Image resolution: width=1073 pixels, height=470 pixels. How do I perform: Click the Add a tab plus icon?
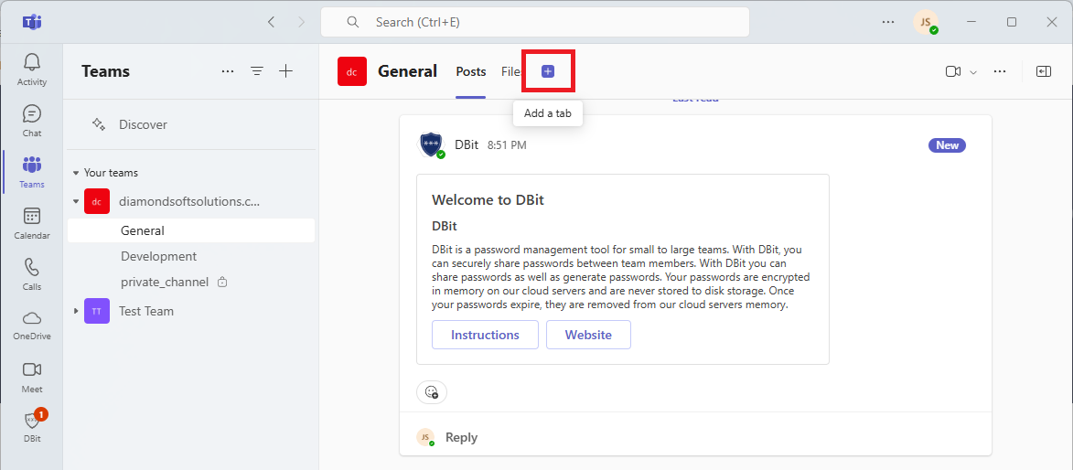(x=548, y=71)
